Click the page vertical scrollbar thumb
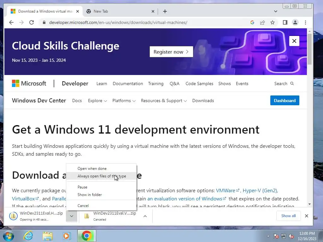Screen dimensions: 323x242 309,49
